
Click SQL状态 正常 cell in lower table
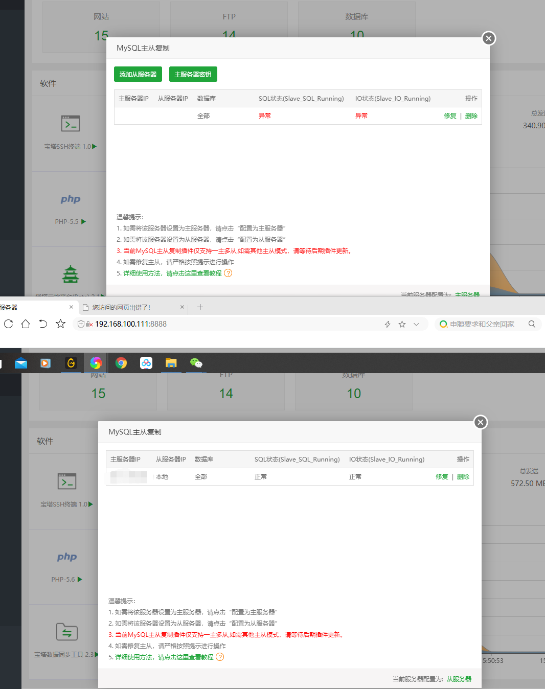pos(261,477)
